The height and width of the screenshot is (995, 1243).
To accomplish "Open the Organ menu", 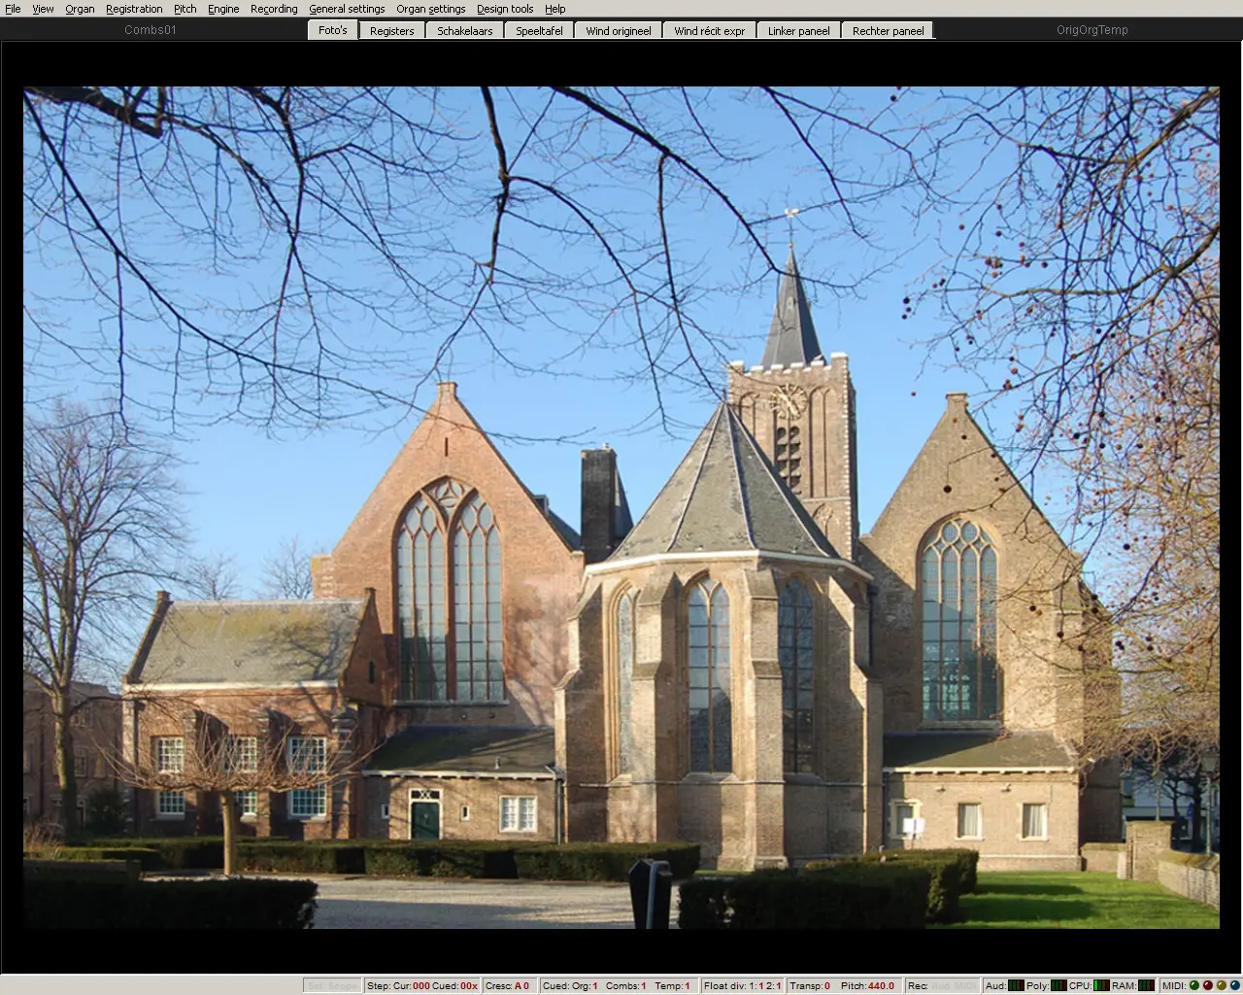I will pos(80,9).
